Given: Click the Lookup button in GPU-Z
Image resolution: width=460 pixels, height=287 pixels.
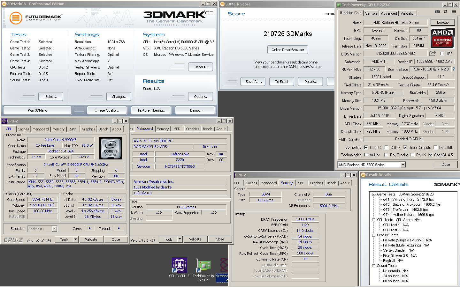Looking at the screenshot, I should (x=443, y=22).
